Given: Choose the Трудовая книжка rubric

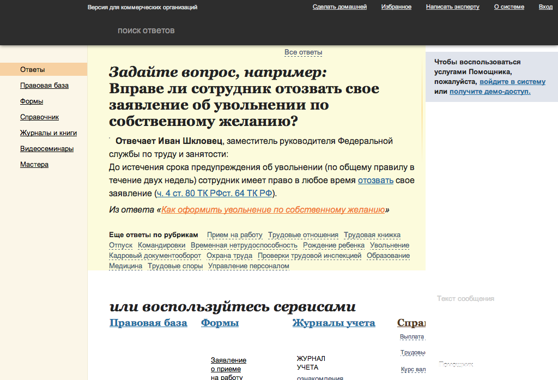Looking at the screenshot, I should [x=372, y=235].
